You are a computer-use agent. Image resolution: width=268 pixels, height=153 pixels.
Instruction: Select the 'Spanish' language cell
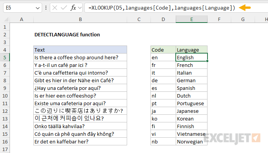point(191,88)
